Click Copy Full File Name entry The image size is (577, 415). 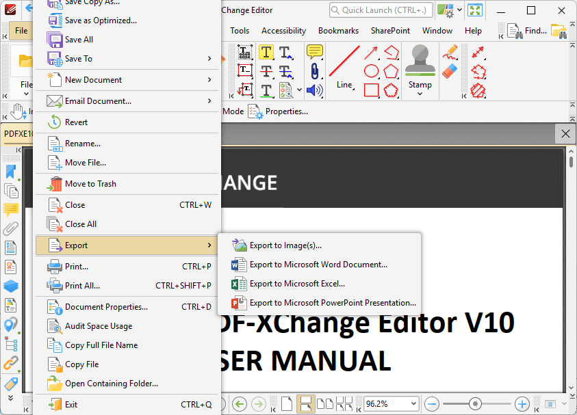[127, 345]
